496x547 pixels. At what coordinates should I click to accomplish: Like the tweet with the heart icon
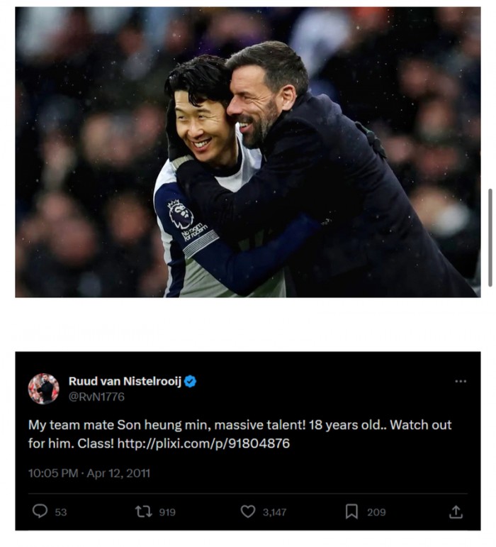click(247, 511)
